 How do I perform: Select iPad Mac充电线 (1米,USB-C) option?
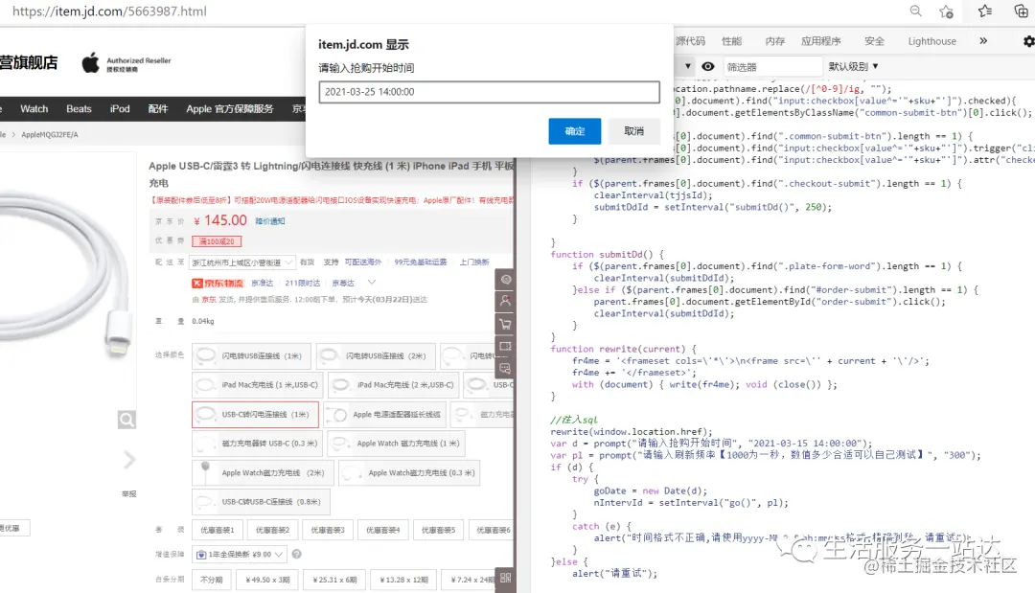point(258,385)
